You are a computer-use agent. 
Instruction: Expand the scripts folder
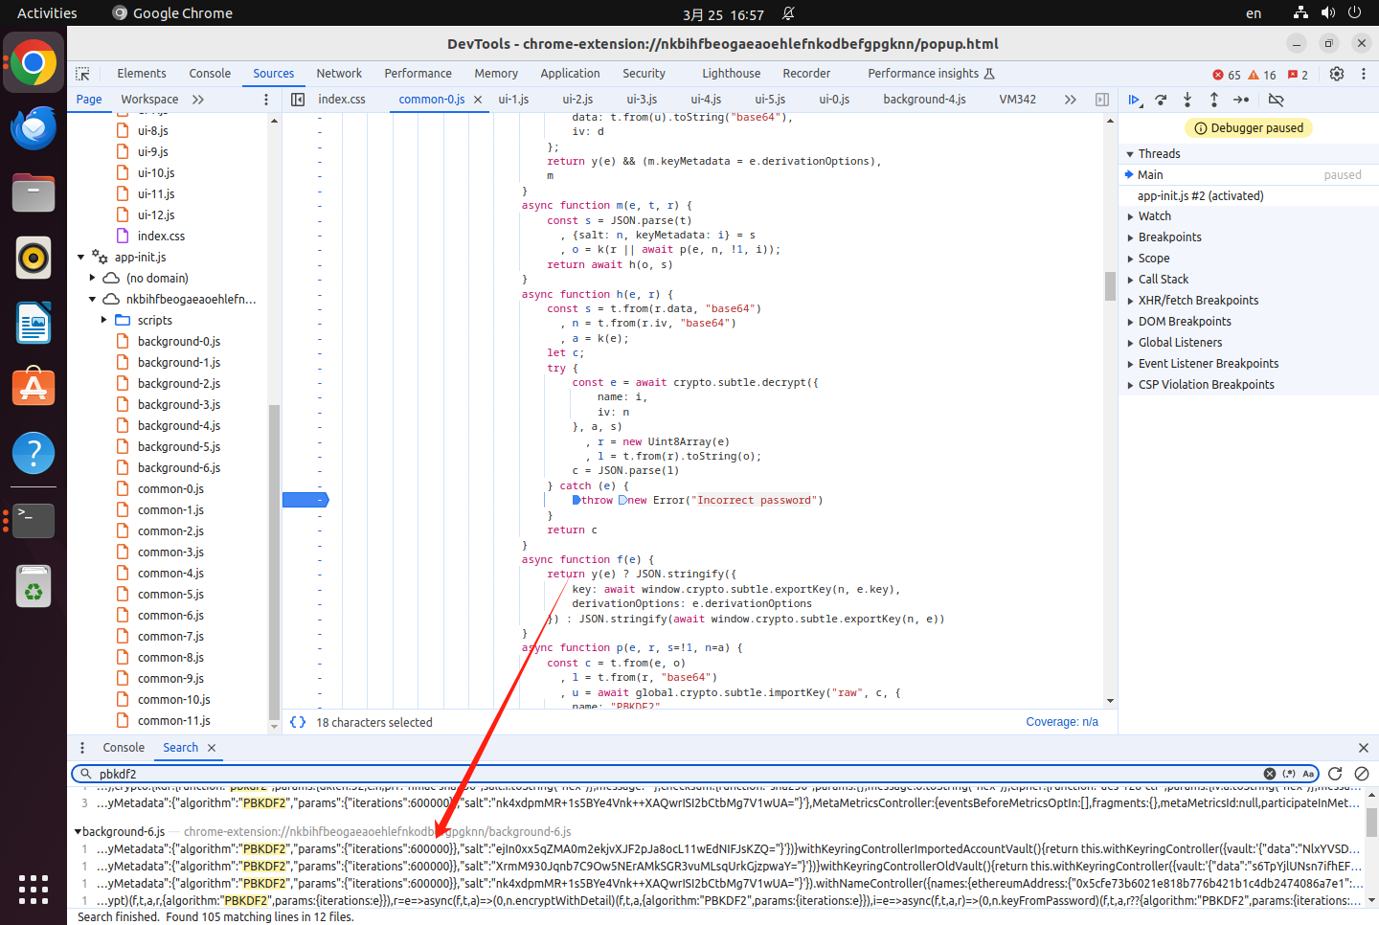[x=104, y=321]
